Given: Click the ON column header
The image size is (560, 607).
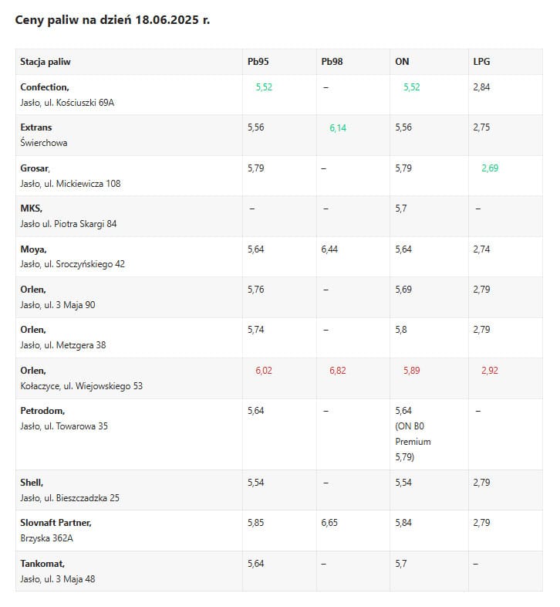Looking at the screenshot, I should (402, 62).
